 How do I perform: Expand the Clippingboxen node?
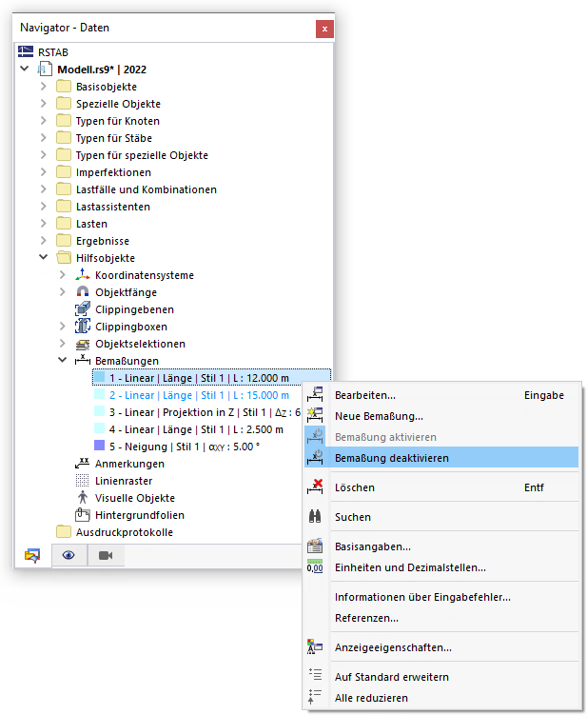(x=63, y=327)
